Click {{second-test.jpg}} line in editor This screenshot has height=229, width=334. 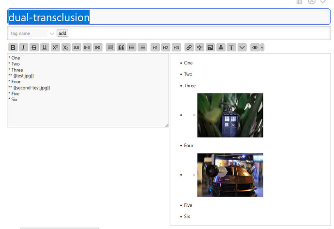[29, 88]
